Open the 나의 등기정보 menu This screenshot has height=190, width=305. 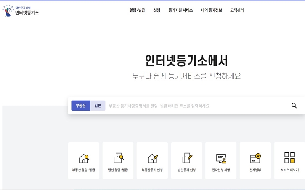click(x=212, y=10)
